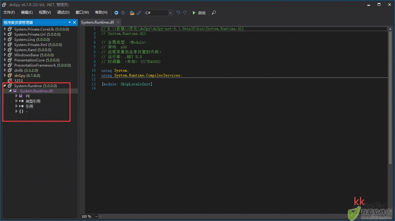Click the curly braces namespace icon
The image size is (395, 221).
21,111
